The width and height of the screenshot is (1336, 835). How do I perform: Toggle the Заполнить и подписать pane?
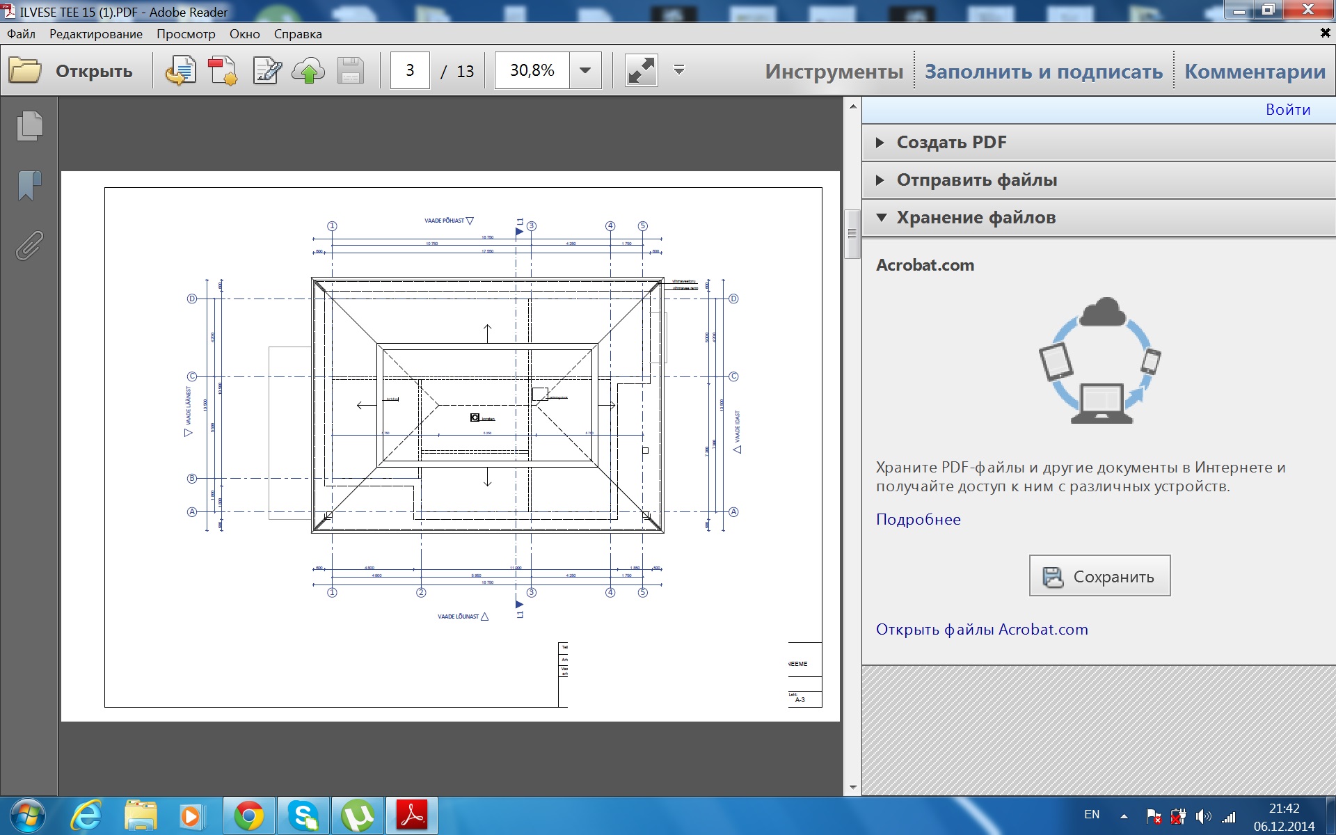point(1043,71)
